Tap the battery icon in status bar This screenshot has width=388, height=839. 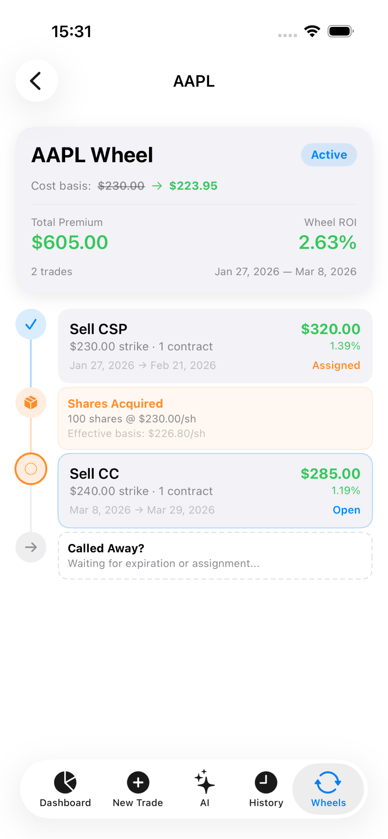point(341,32)
